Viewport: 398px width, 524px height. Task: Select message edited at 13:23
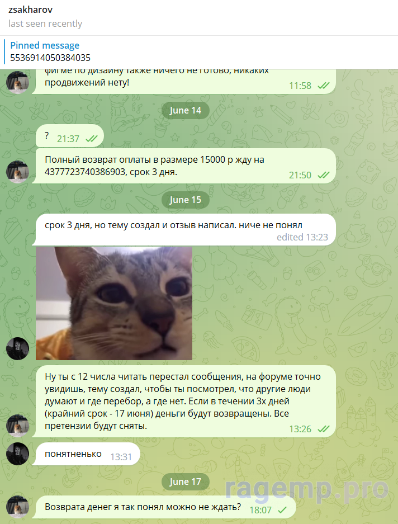[x=186, y=230]
